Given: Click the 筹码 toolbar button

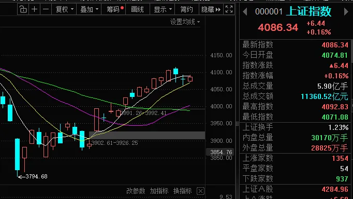Looking at the screenshot, I should click(113, 9).
